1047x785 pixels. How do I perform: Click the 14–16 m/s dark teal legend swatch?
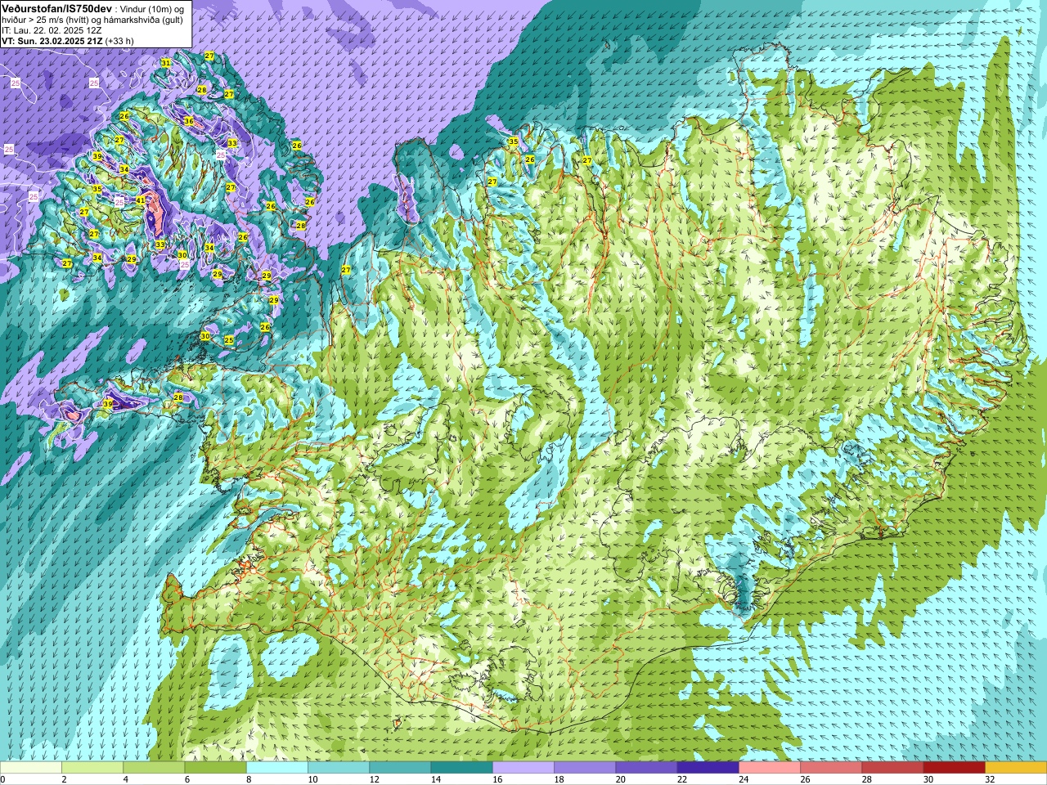pyautogui.click(x=462, y=768)
